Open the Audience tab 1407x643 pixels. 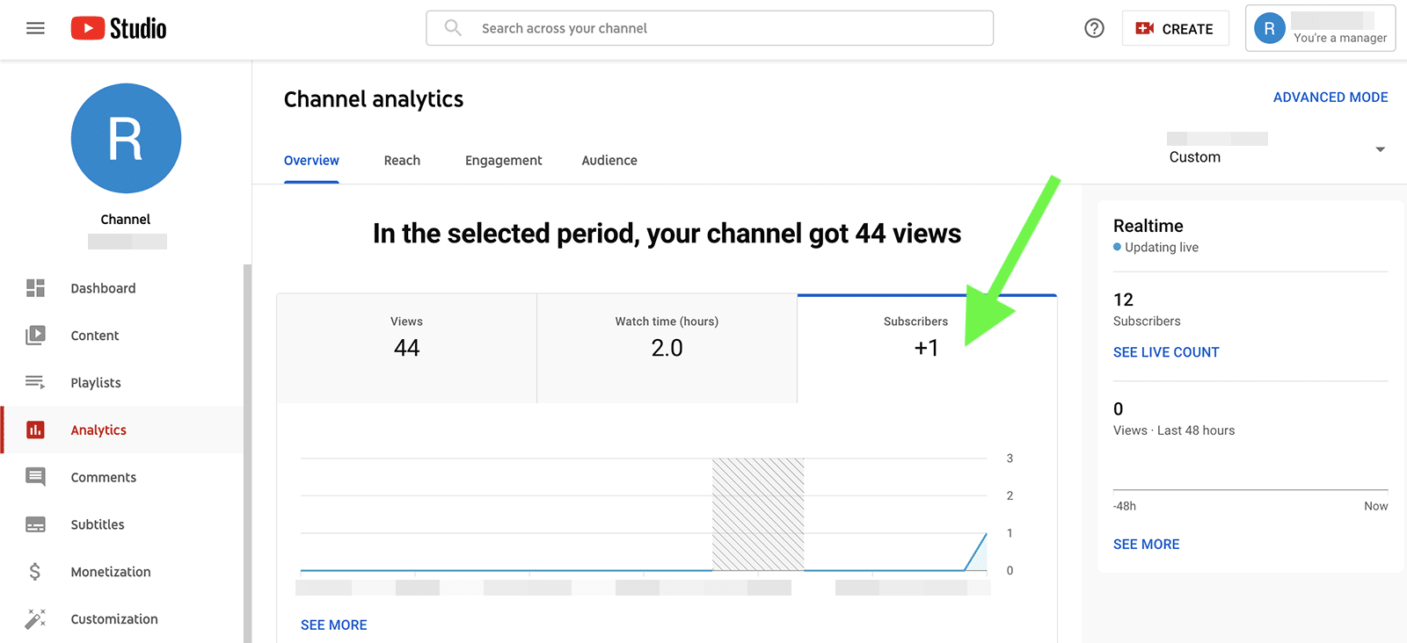coord(609,161)
